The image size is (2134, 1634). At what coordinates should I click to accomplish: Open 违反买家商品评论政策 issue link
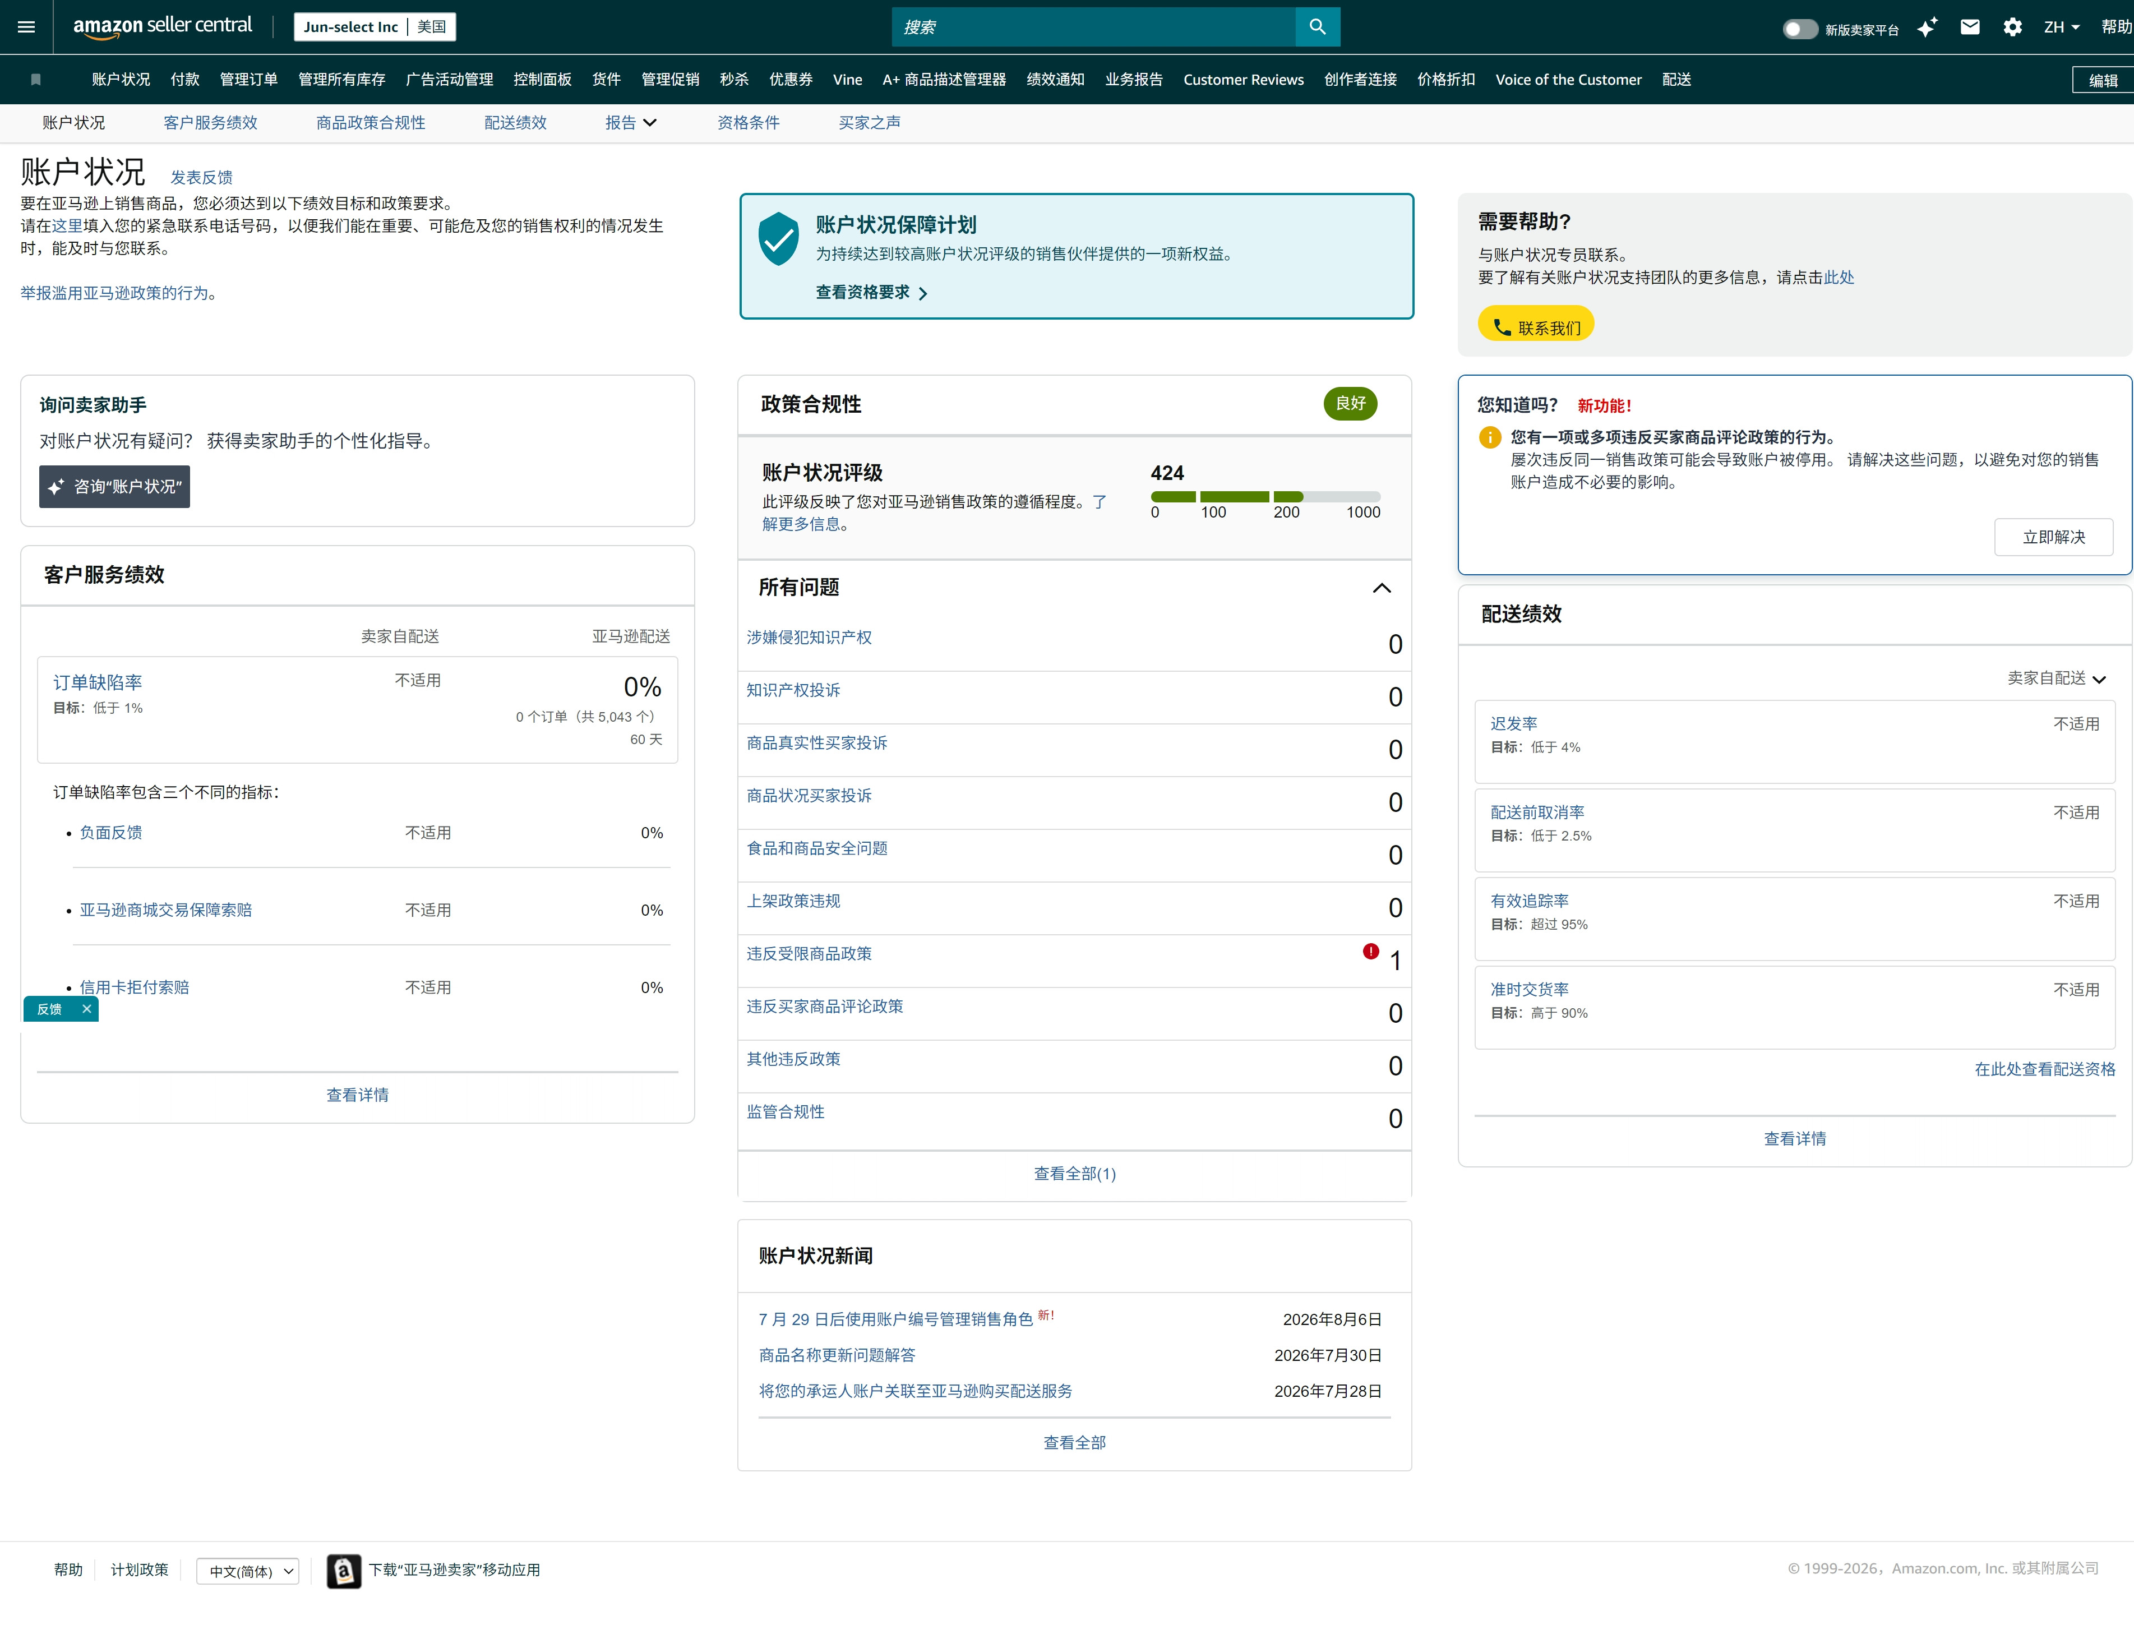(x=825, y=1007)
